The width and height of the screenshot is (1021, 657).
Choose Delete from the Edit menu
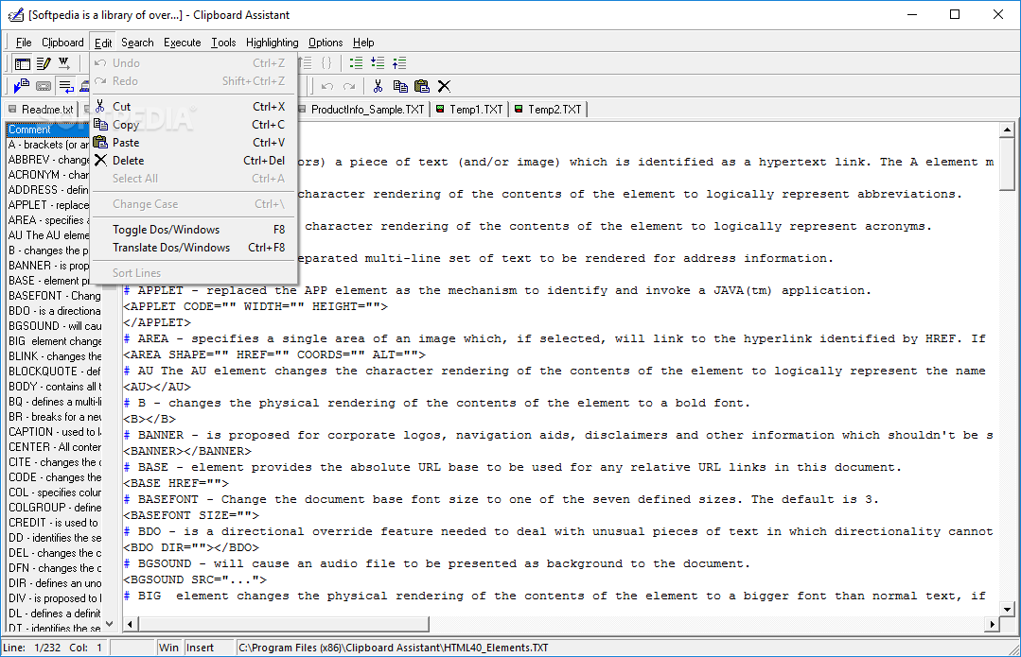(x=193, y=160)
